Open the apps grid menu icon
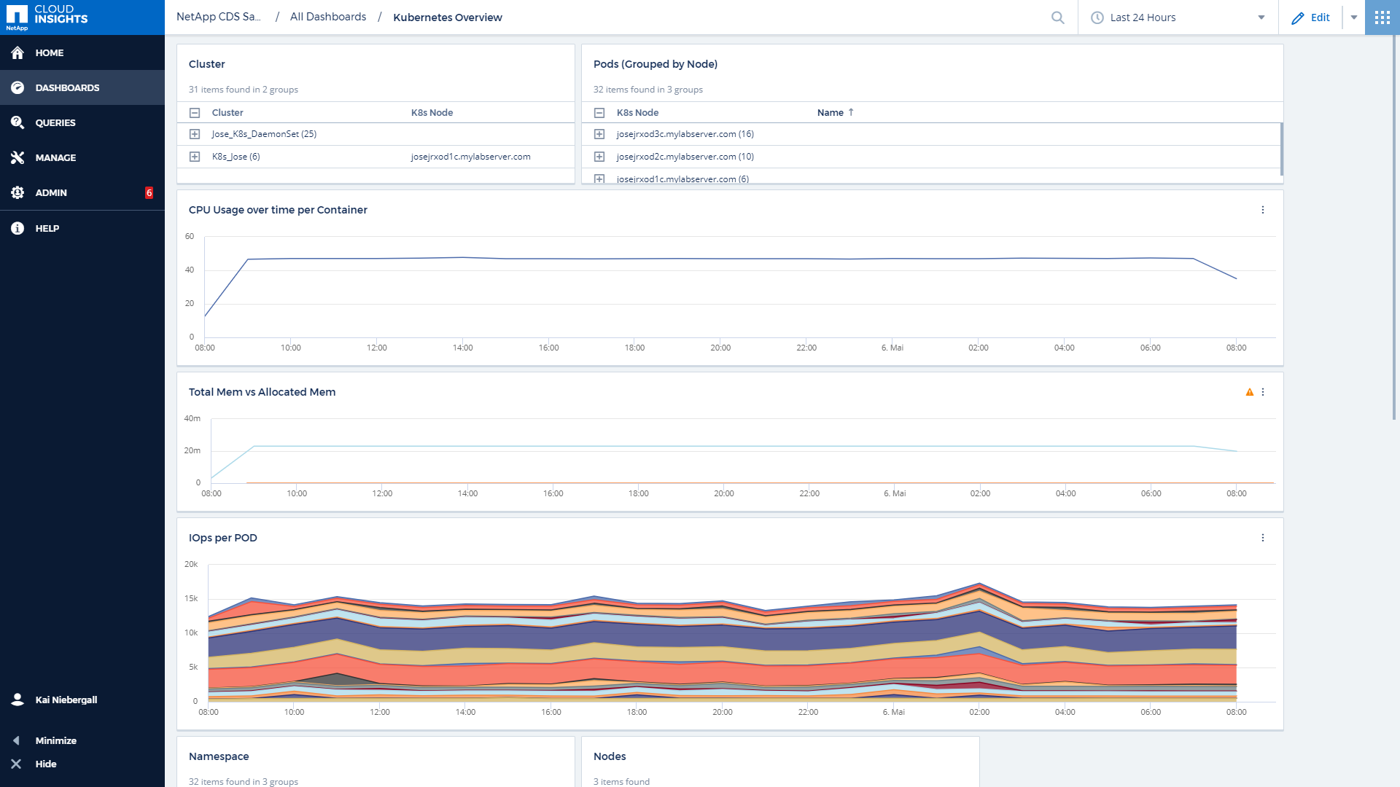1400x787 pixels. (x=1382, y=17)
